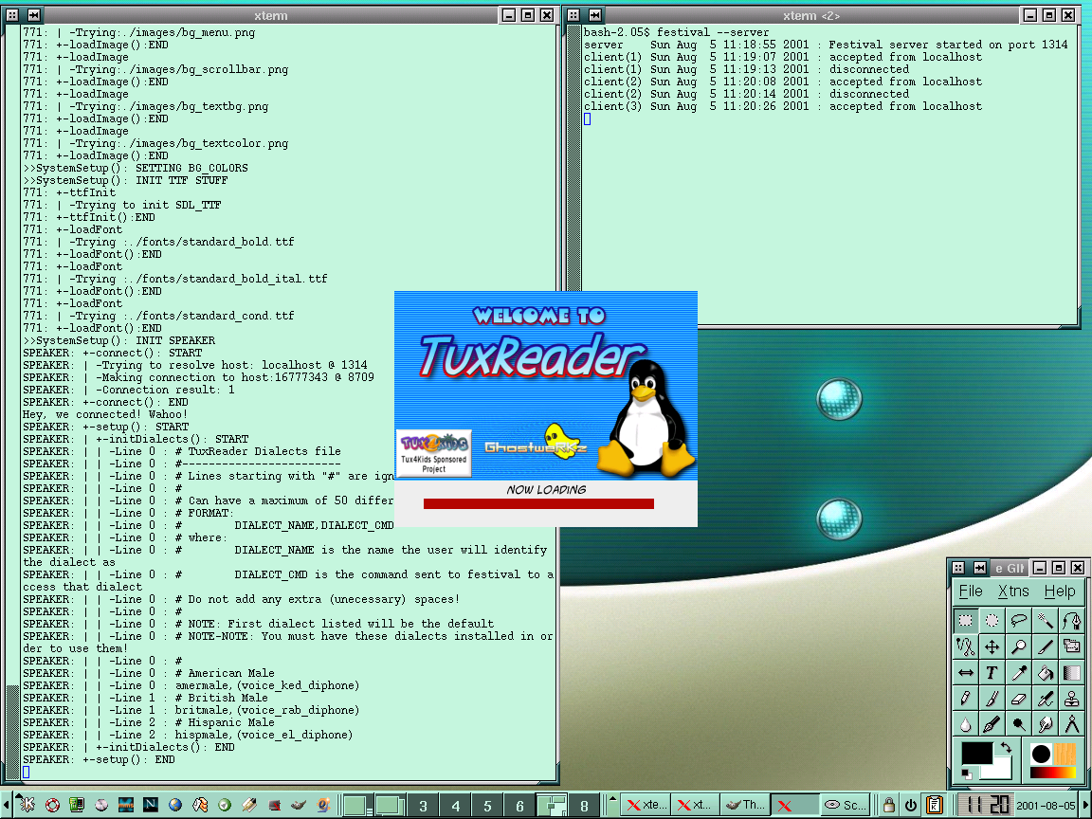Choose the Magnify zoom tool
Viewport: 1092px width, 819px height.
1018,646
